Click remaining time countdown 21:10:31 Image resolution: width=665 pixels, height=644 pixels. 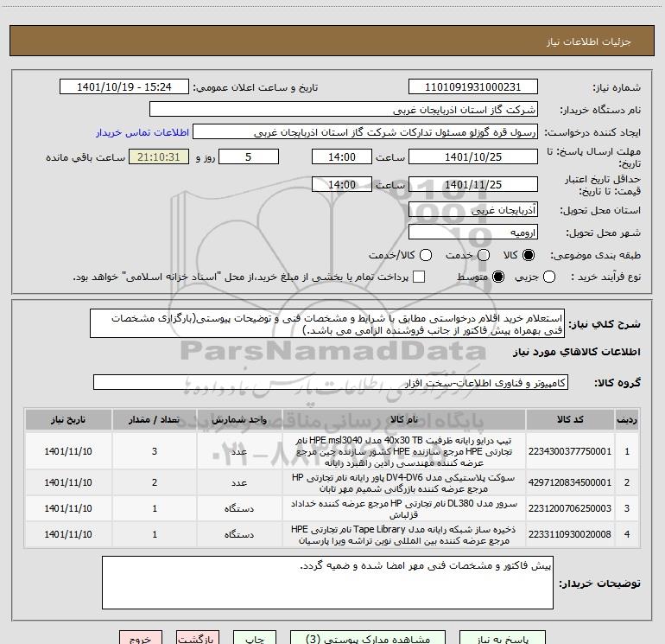159,156
